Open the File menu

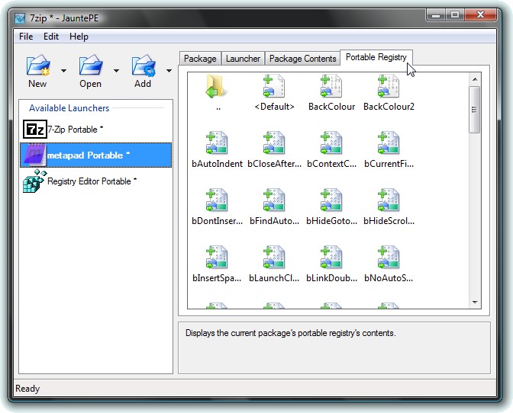click(x=26, y=37)
